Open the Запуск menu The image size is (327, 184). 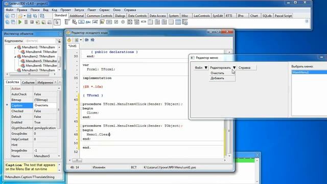click(79, 10)
